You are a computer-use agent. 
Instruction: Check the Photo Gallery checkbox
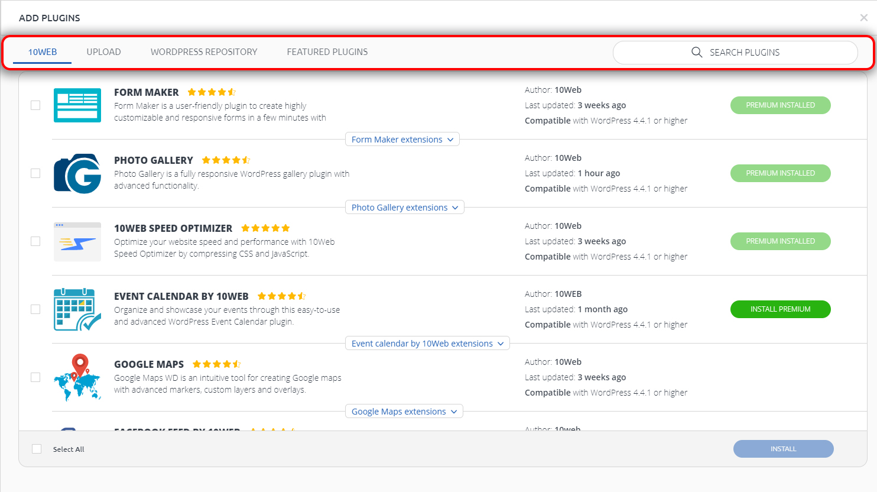tap(35, 173)
